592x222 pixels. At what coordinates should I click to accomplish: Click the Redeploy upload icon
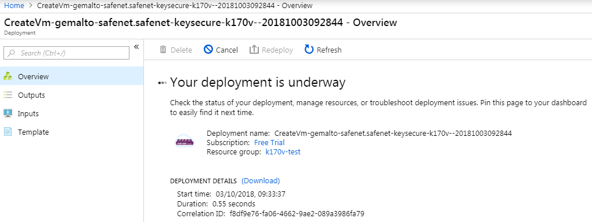click(254, 49)
